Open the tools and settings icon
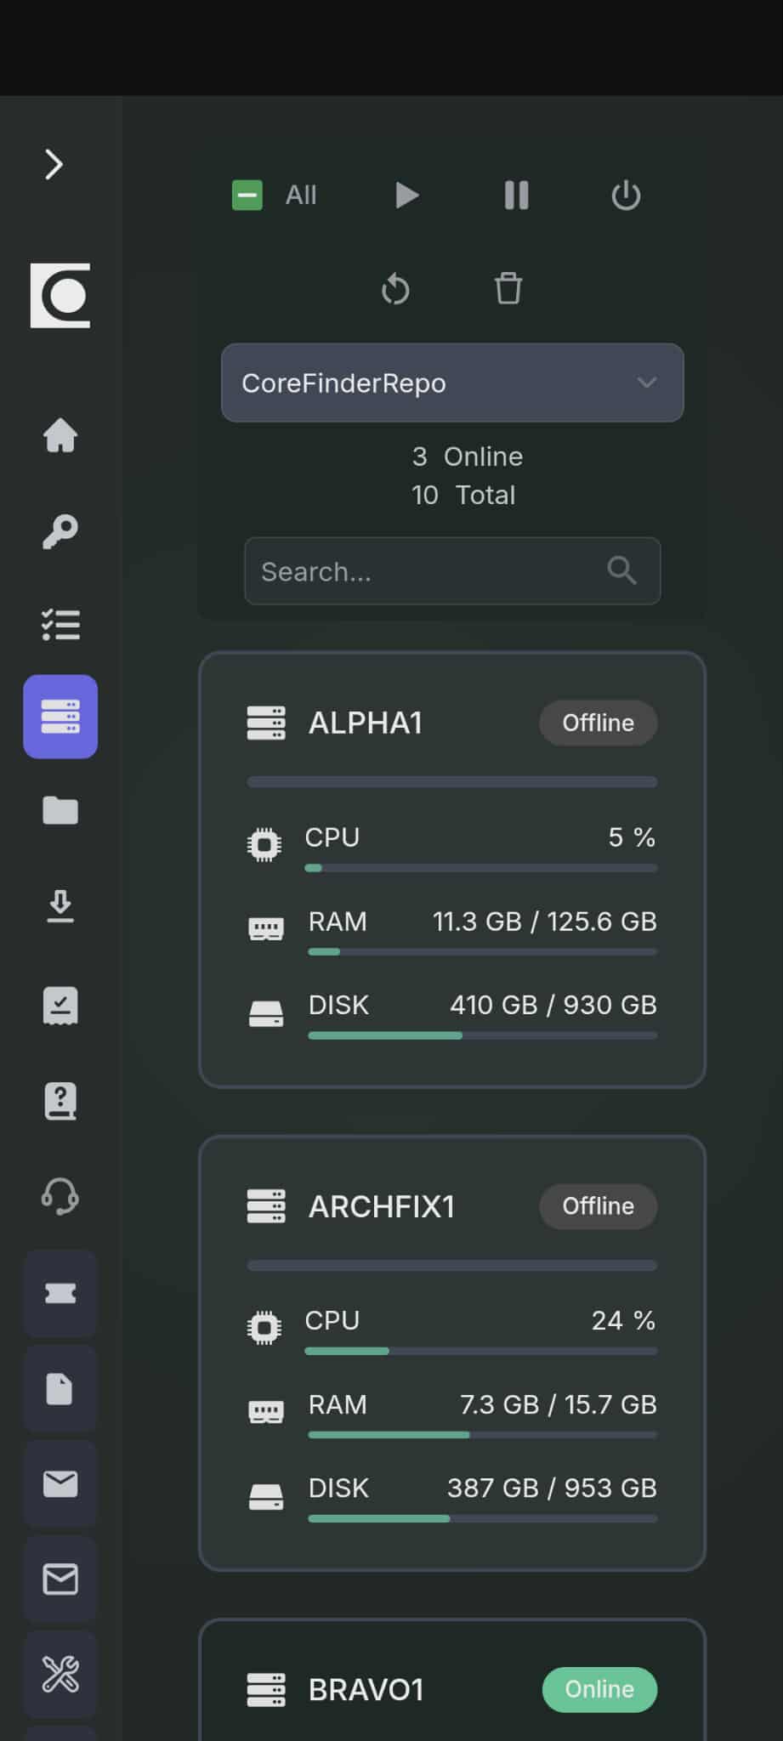 click(60, 1676)
